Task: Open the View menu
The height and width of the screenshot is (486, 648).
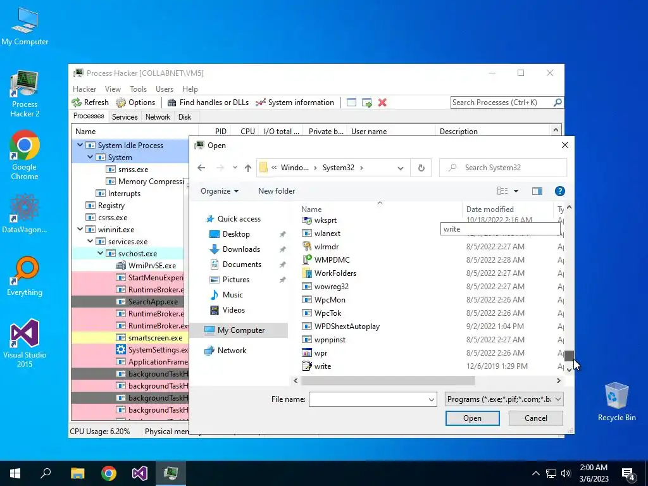Action: click(x=113, y=89)
